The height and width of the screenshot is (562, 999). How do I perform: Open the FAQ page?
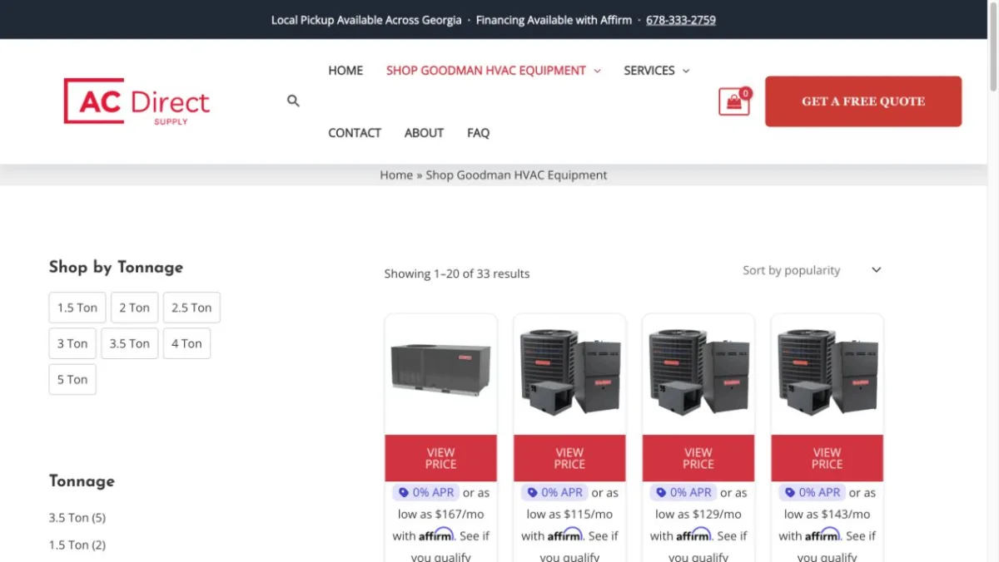(479, 133)
